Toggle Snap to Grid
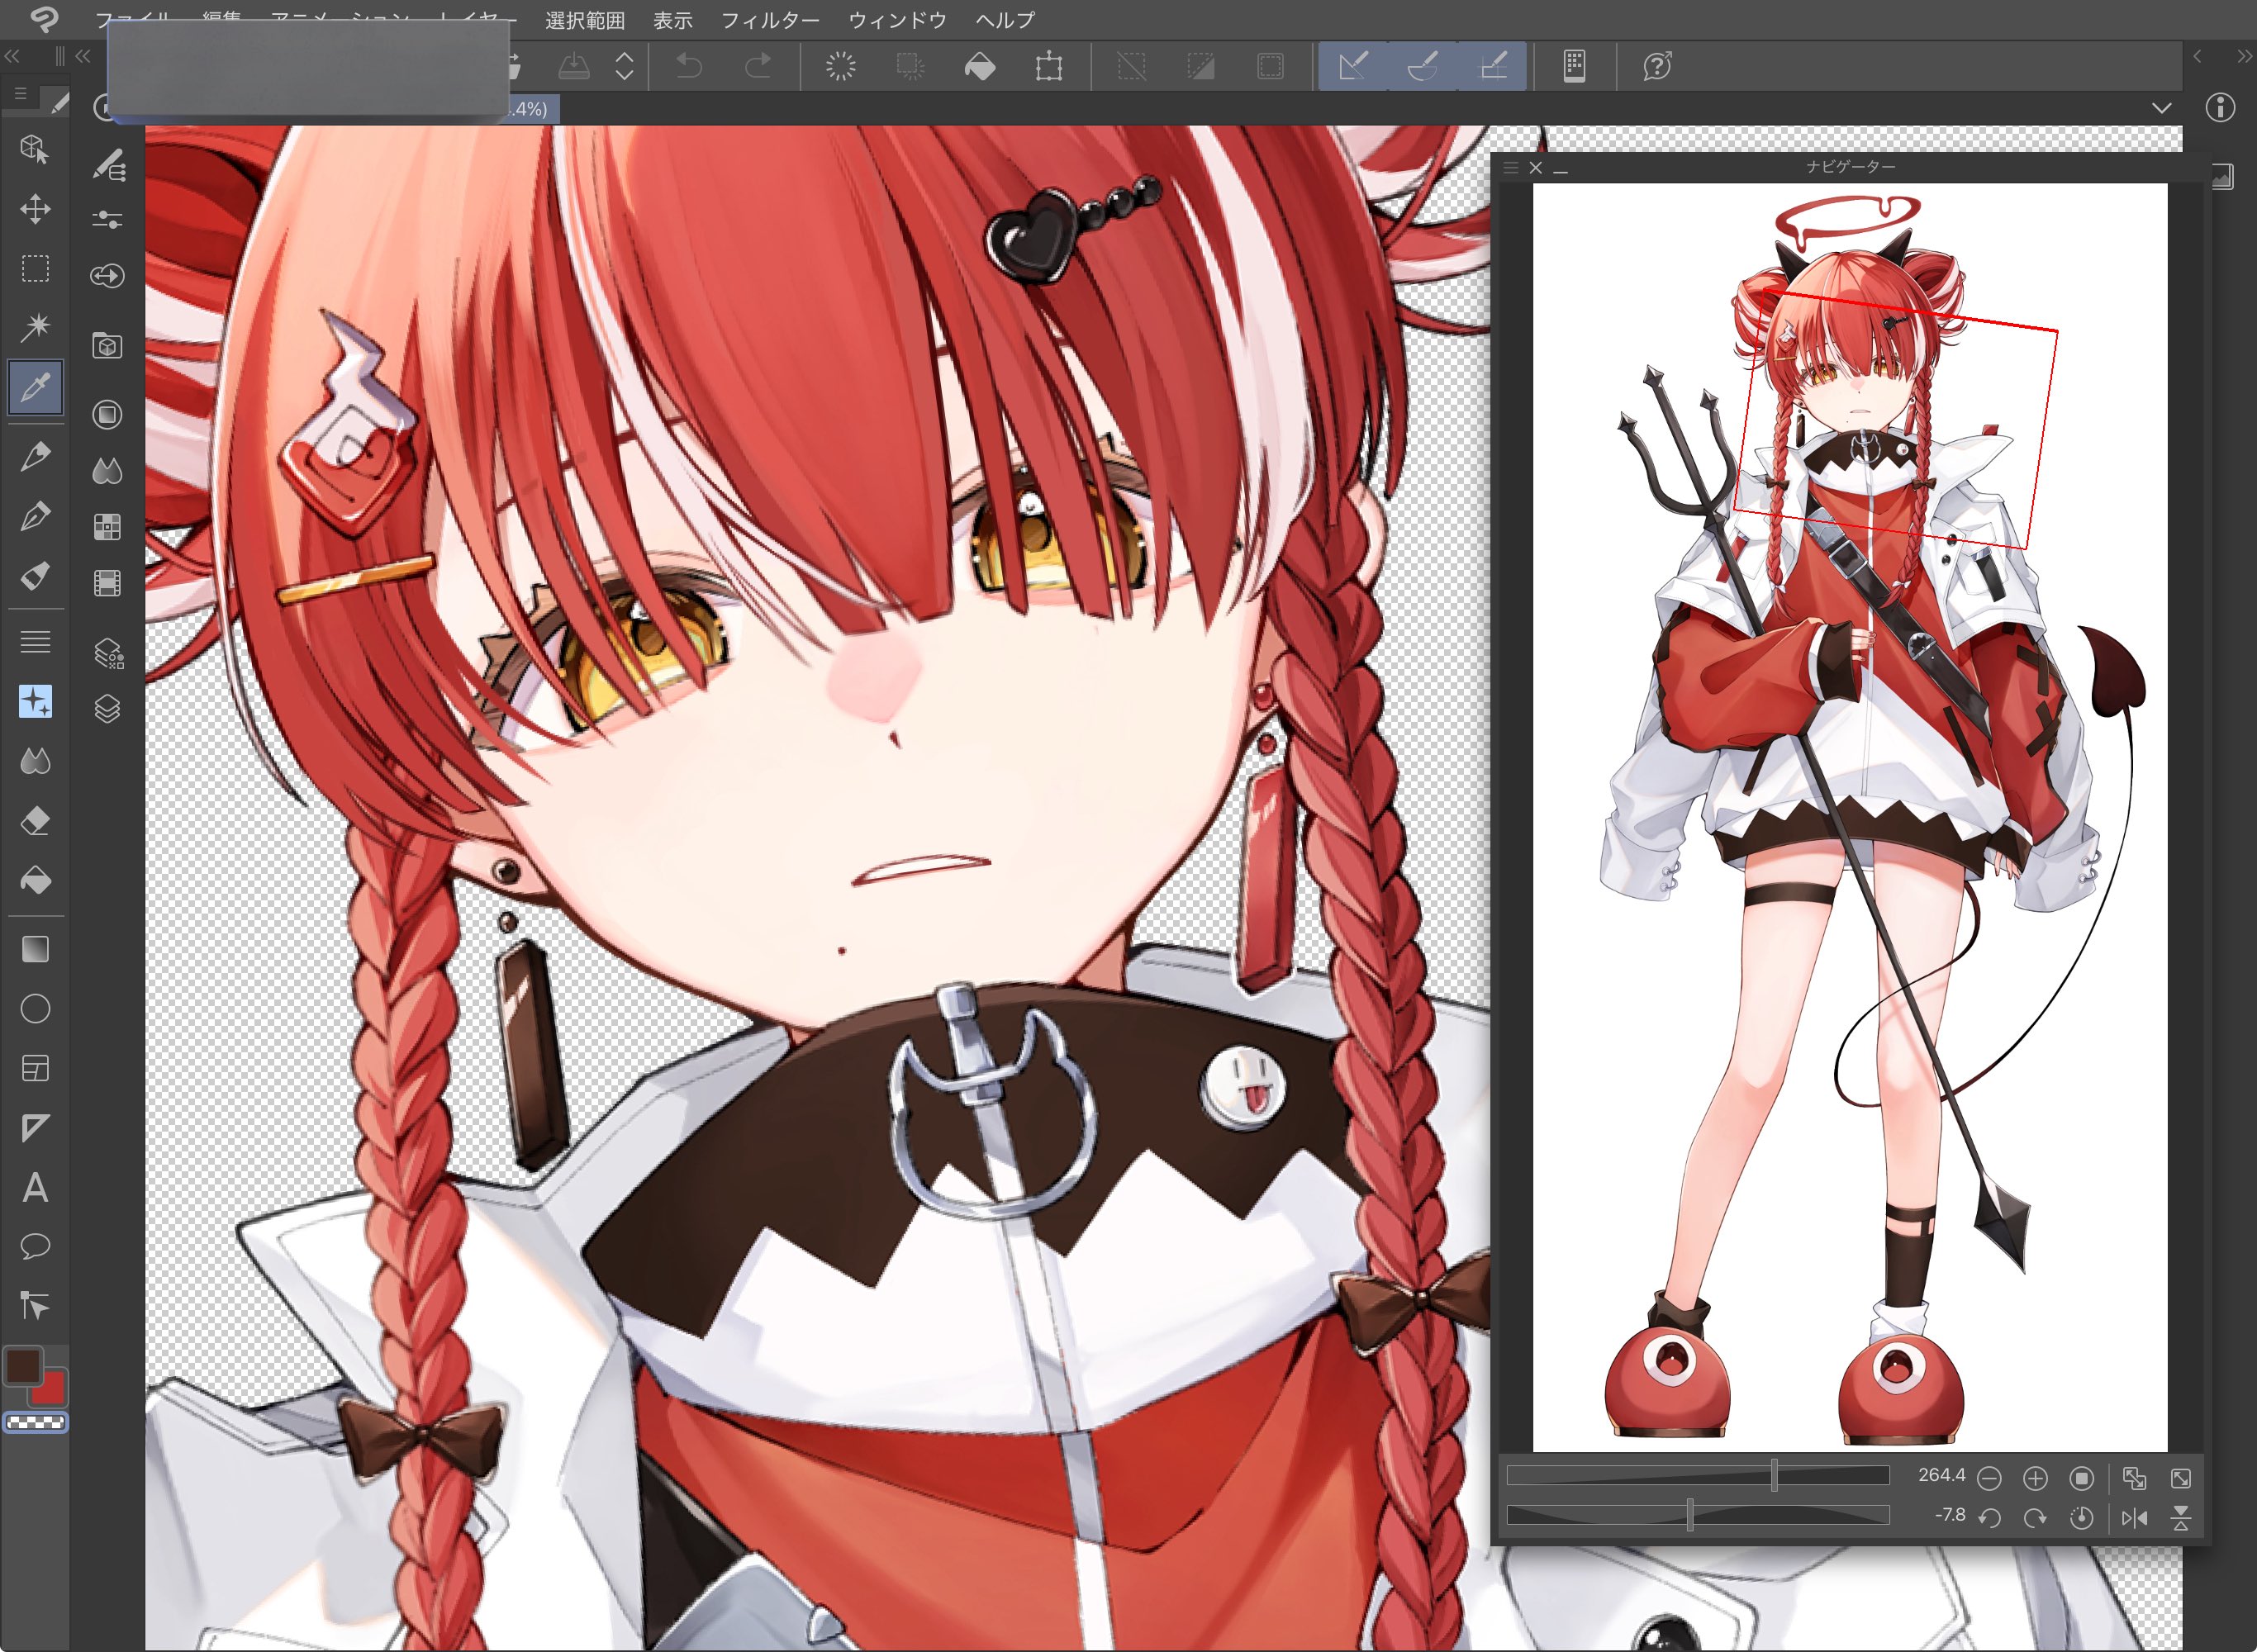 (1492, 67)
